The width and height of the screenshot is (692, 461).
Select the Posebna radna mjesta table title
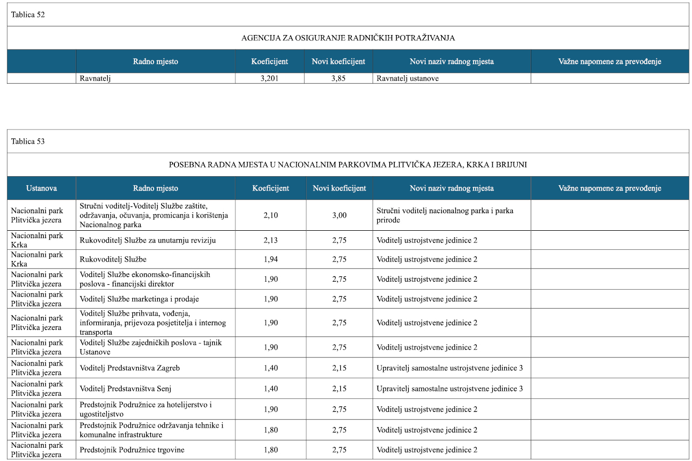click(348, 165)
